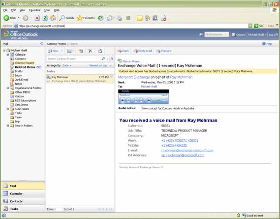Toggle the flag on the Ray Mohrman message
Screen dimensions: 280x219
click(x=112, y=77)
